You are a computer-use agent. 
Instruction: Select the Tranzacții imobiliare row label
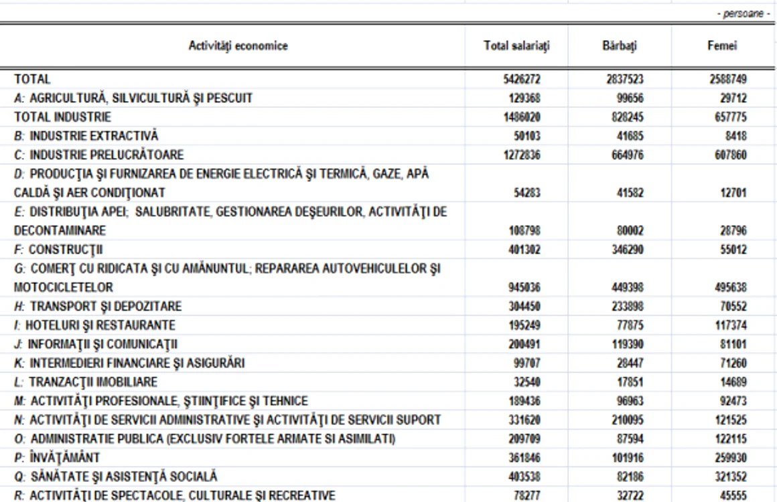coord(86,382)
